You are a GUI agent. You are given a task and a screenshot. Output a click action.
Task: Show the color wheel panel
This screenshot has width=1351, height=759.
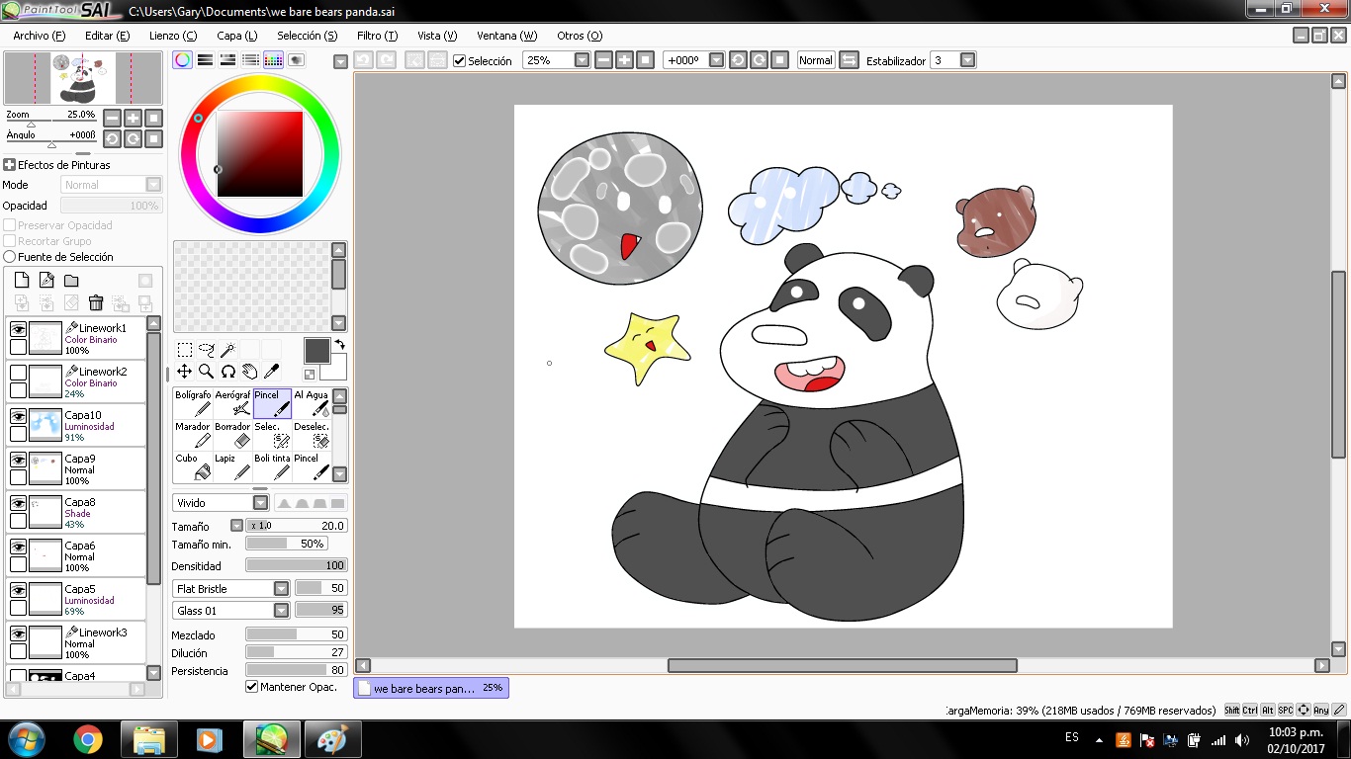[x=183, y=60]
